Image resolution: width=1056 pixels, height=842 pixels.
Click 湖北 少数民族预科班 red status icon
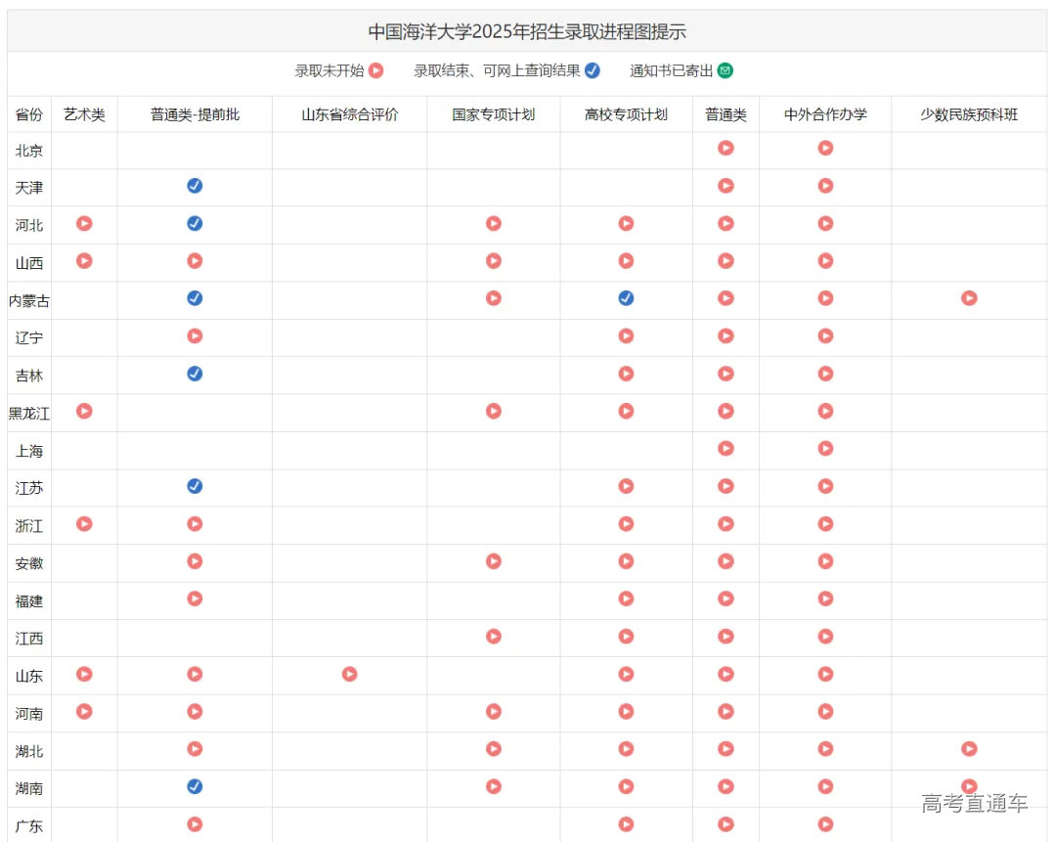tap(969, 749)
